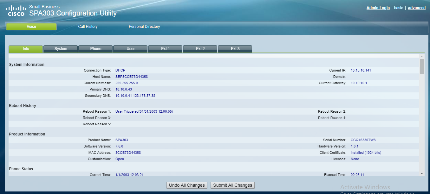Select current gateway 10.10.10.1
This screenshot has height=194, width=430.
click(359, 83)
